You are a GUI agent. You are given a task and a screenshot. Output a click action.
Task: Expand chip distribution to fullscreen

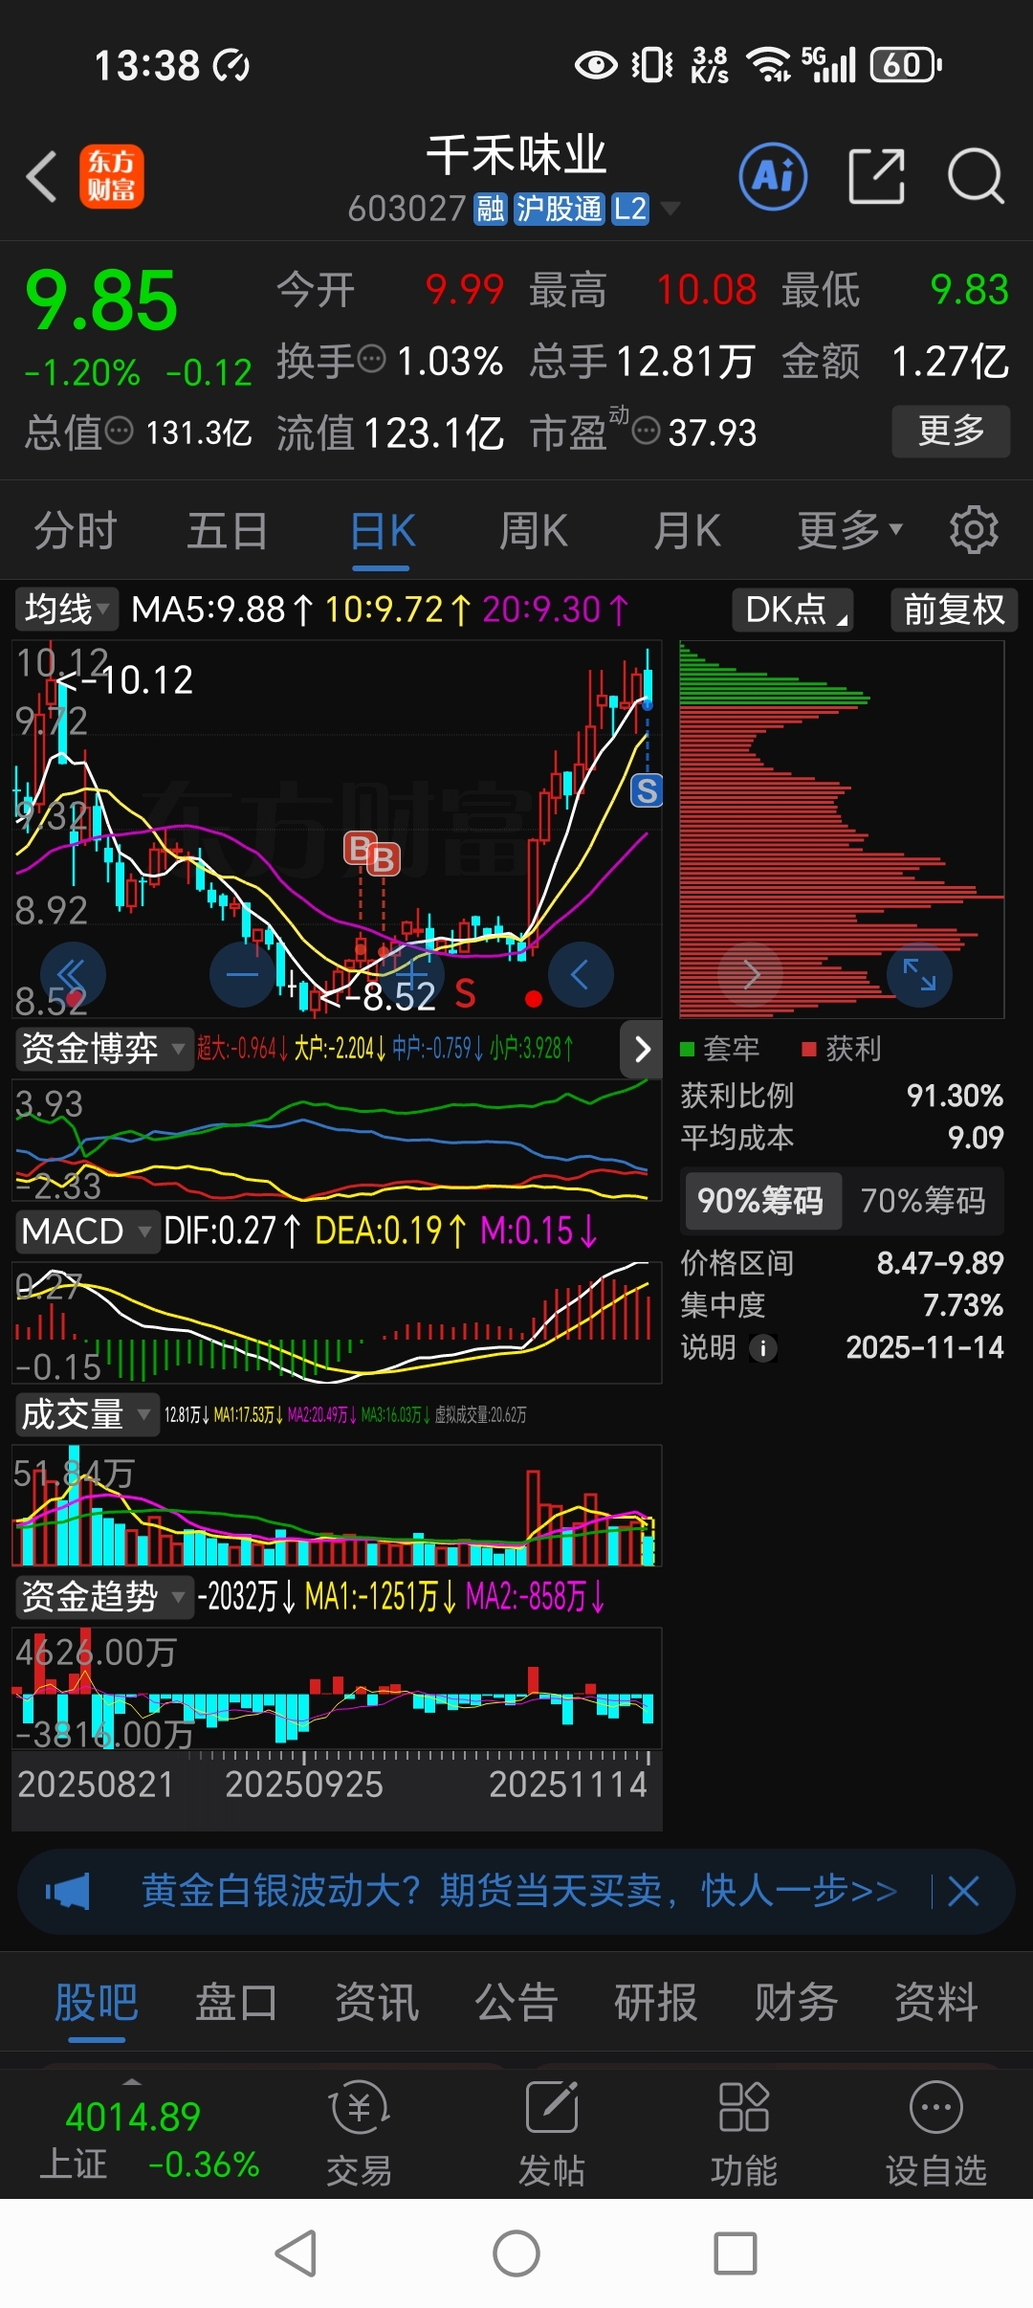point(919,974)
